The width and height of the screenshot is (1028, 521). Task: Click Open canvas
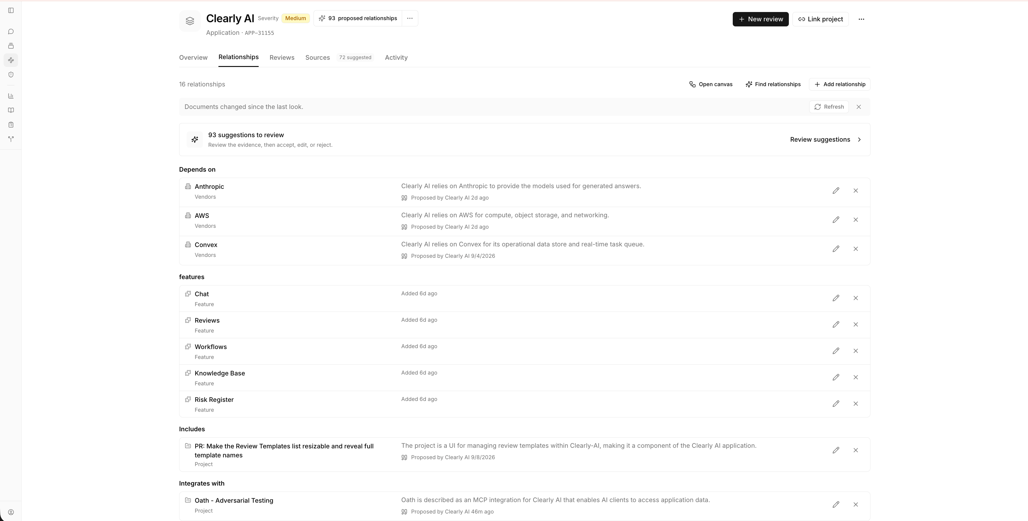pos(711,84)
